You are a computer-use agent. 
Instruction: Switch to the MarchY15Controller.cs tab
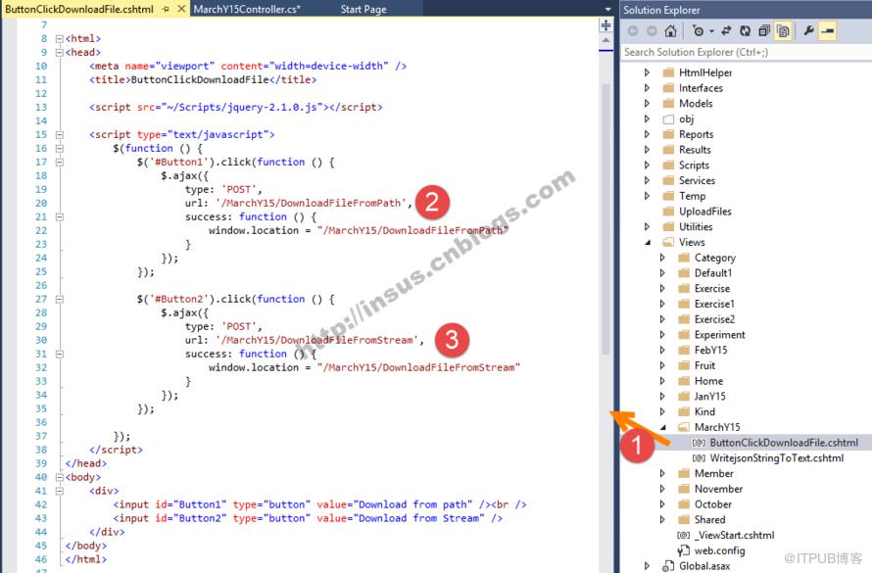247,9
